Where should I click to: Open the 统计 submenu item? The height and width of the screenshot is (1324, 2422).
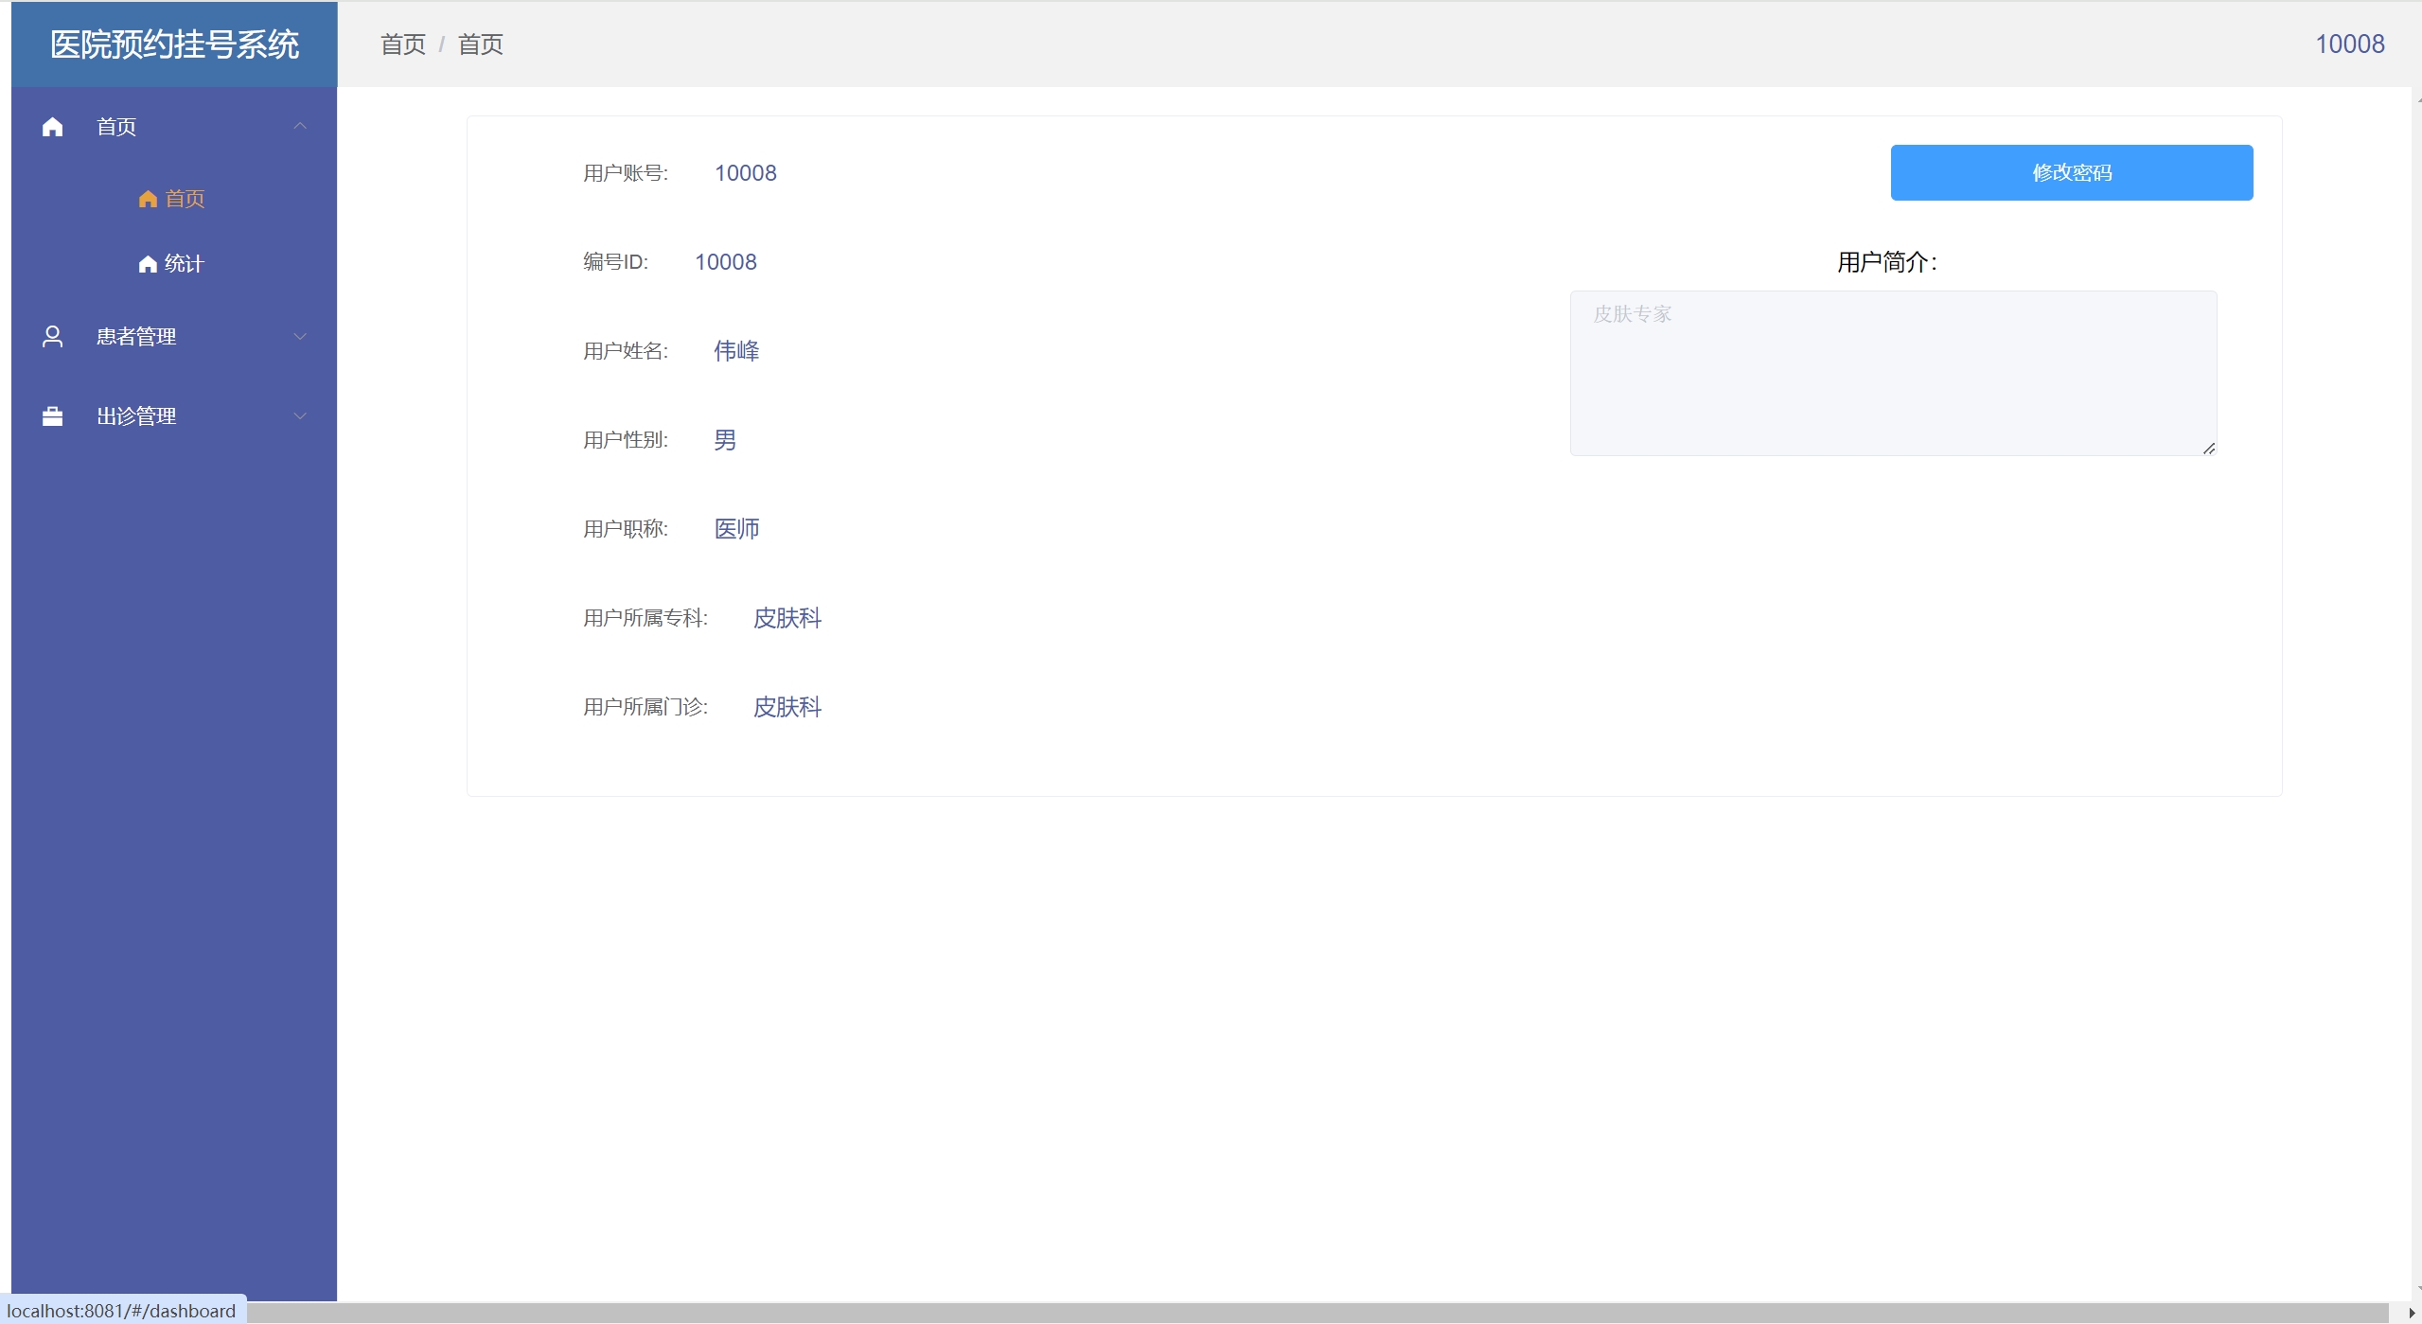tap(184, 264)
